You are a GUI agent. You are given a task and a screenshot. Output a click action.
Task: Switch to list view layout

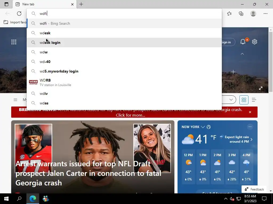tap(254, 100)
